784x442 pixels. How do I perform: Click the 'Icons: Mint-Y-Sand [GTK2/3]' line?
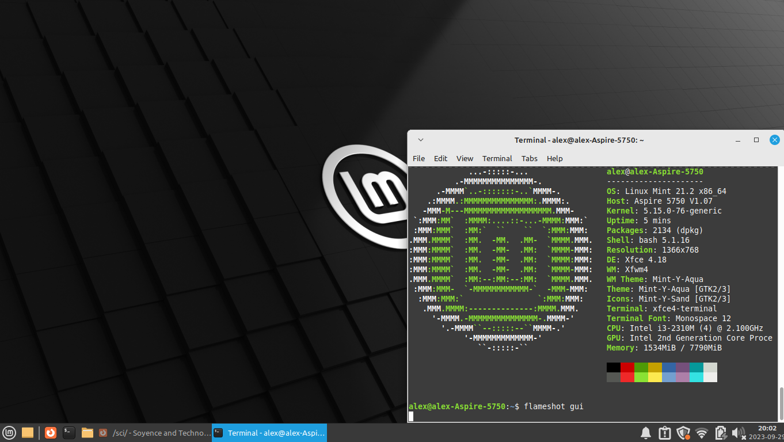click(669, 299)
